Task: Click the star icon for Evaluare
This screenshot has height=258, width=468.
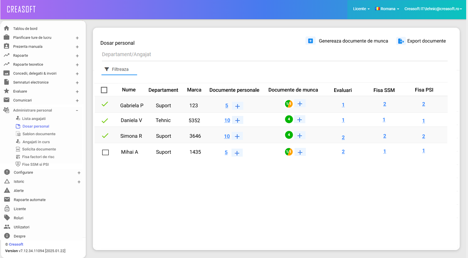Action: coord(7,91)
